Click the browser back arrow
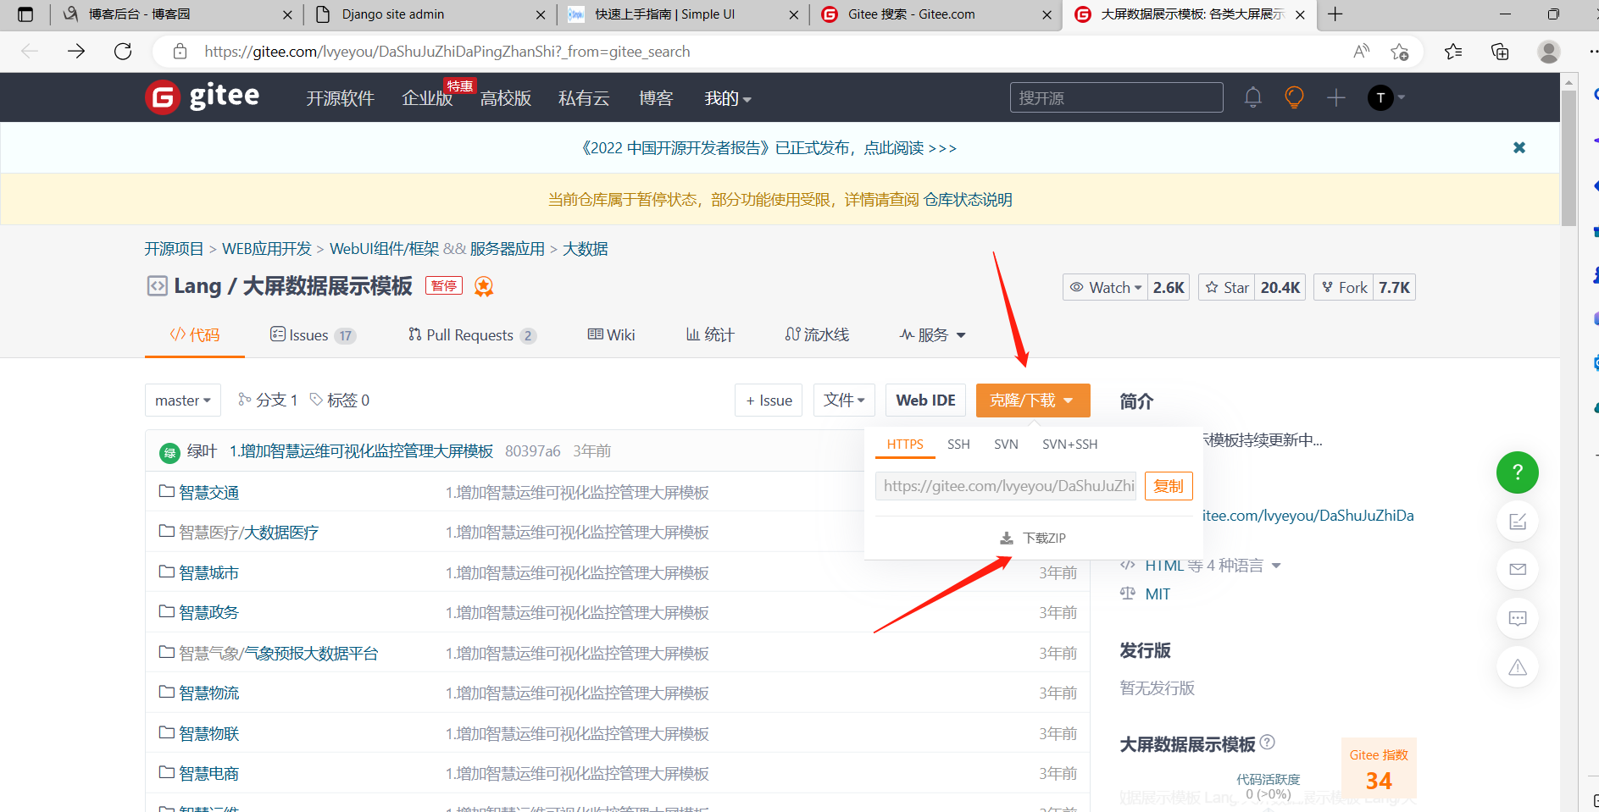Image resolution: width=1599 pixels, height=812 pixels. [30, 52]
